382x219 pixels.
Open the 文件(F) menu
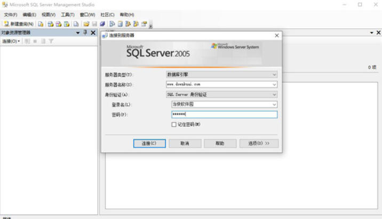(x=11, y=15)
